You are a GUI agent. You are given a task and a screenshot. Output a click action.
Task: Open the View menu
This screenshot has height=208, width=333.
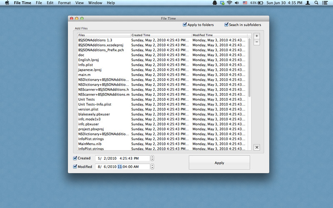(x=80, y=3)
